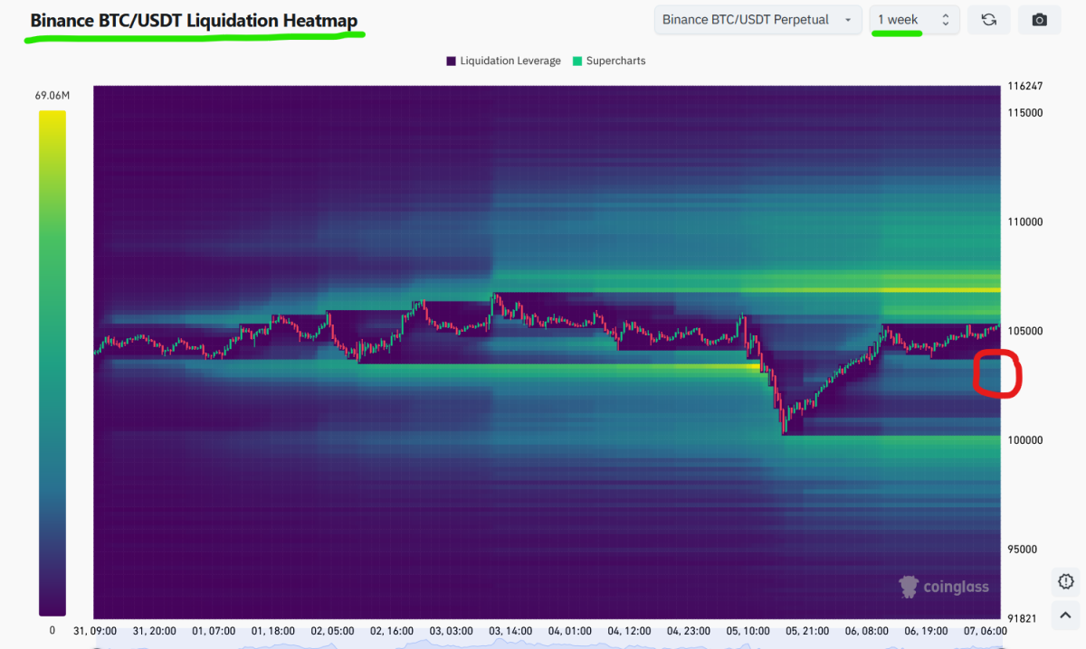Click the 04, 01:00 time axis label
Image resolution: width=1086 pixels, height=649 pixels.
tap(569, 631)
